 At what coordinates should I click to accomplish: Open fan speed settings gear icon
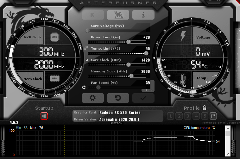[x=84, y=87]
